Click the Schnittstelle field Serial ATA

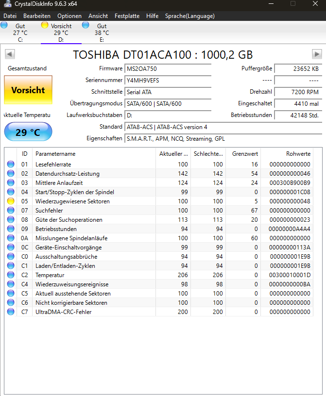pos(168,92)
